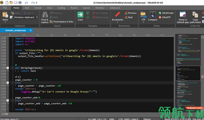The width and height of the screenshot is (204, 120).
Task: Open the quick access toolbar customize arrow
Action: pos(37,3)
